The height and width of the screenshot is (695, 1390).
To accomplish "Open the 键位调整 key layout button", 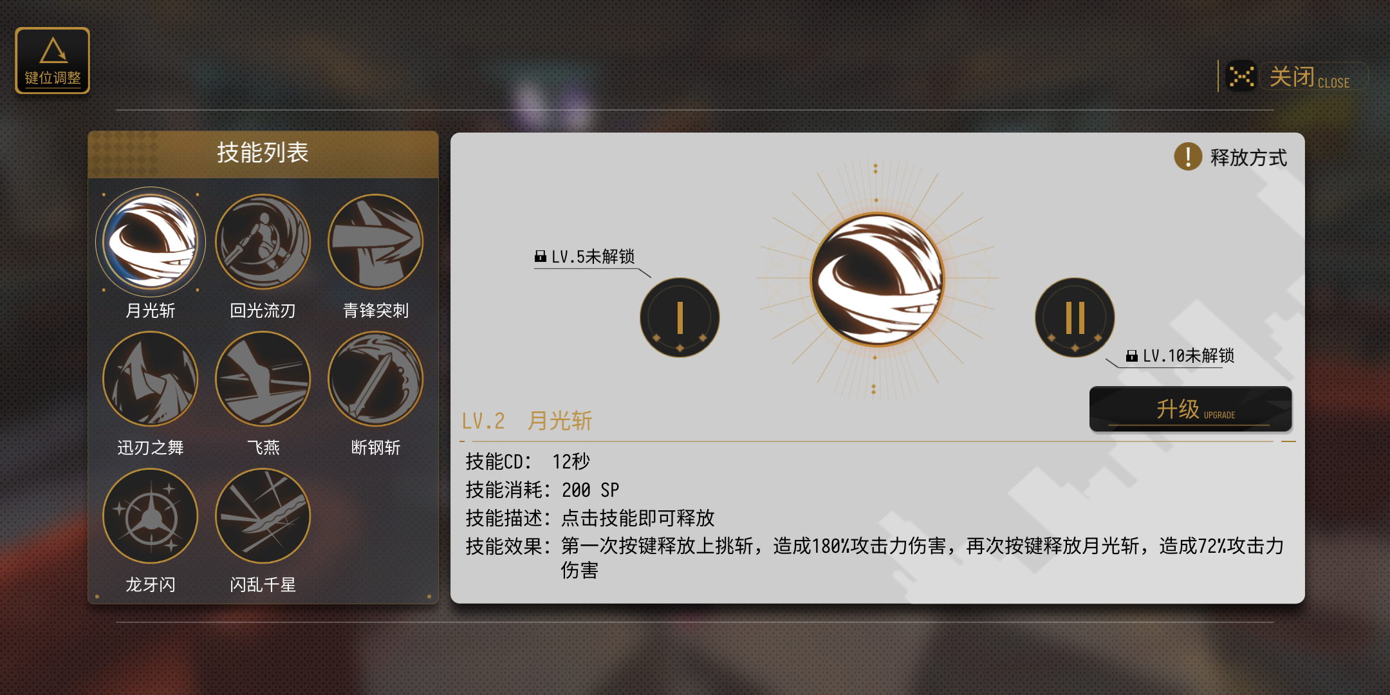I will coord(53,60).
